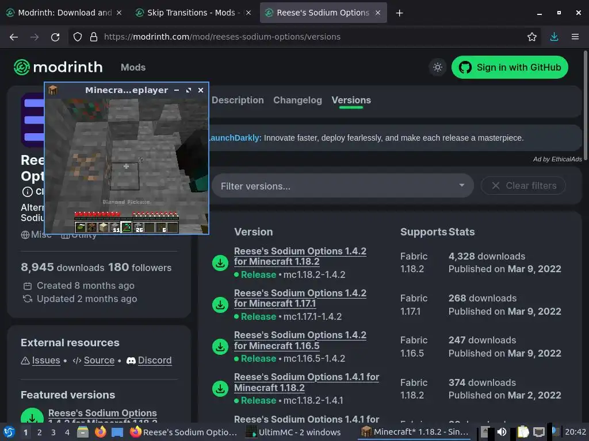This screenshot has height=441, width=589.
Task: Open the taskbar start menu icon
Action: [x=9, y=432]
